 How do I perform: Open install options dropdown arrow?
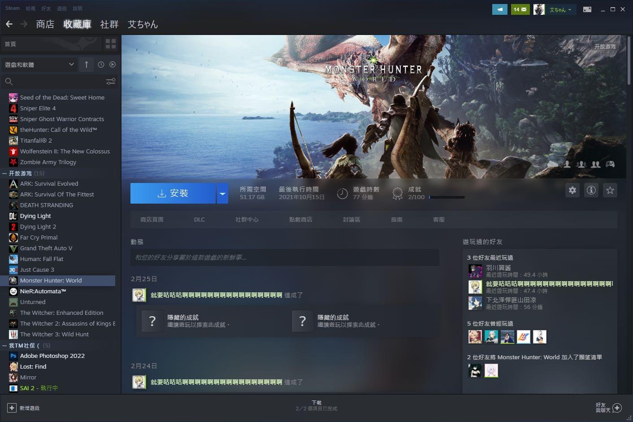[x=222, y=193]
